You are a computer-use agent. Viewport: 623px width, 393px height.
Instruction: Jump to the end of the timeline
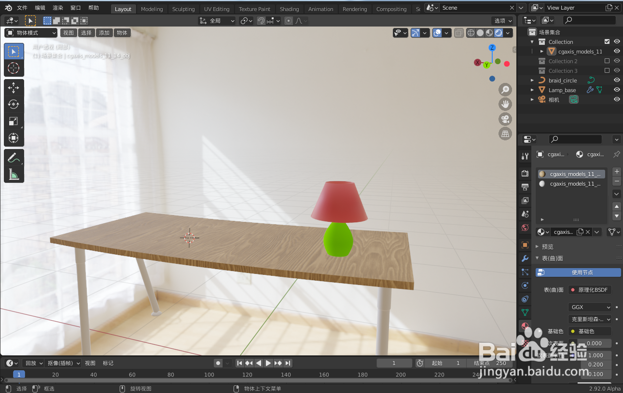coord(288,363)
